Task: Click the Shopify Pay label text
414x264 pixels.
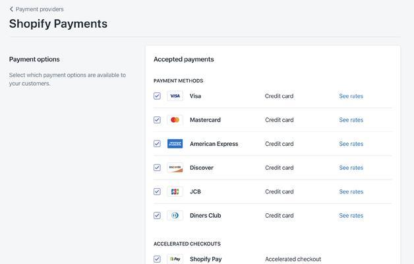Action: coord(206,259)
